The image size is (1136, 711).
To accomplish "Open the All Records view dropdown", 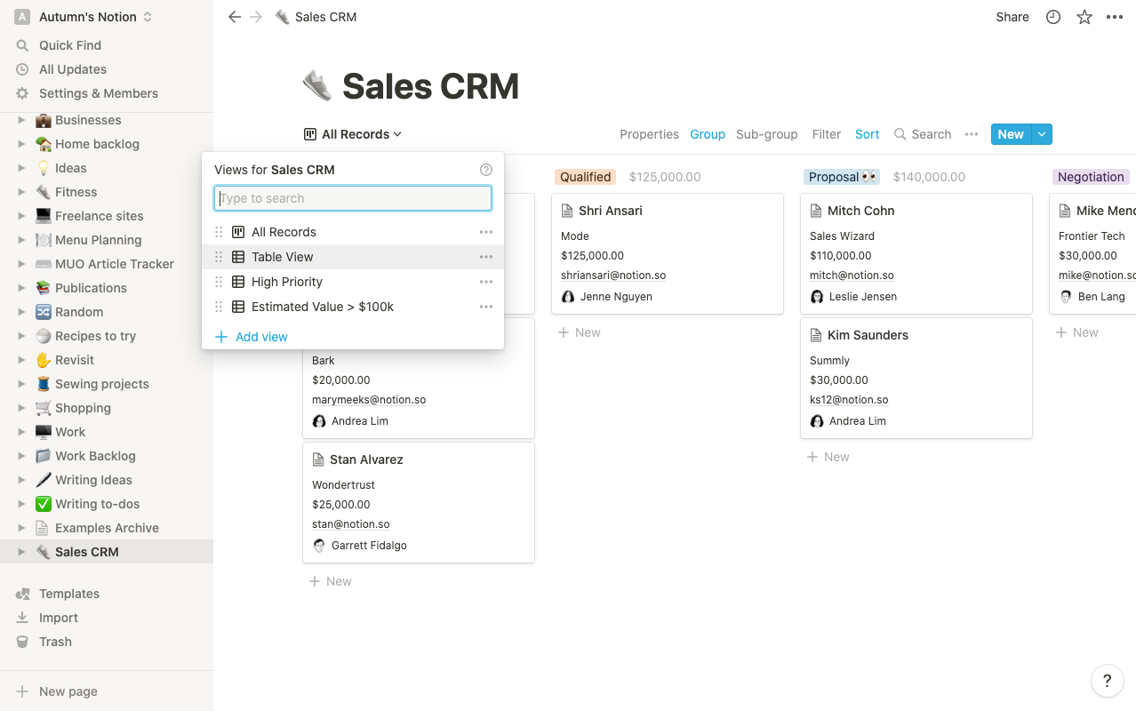I will [x=353, y=134].
